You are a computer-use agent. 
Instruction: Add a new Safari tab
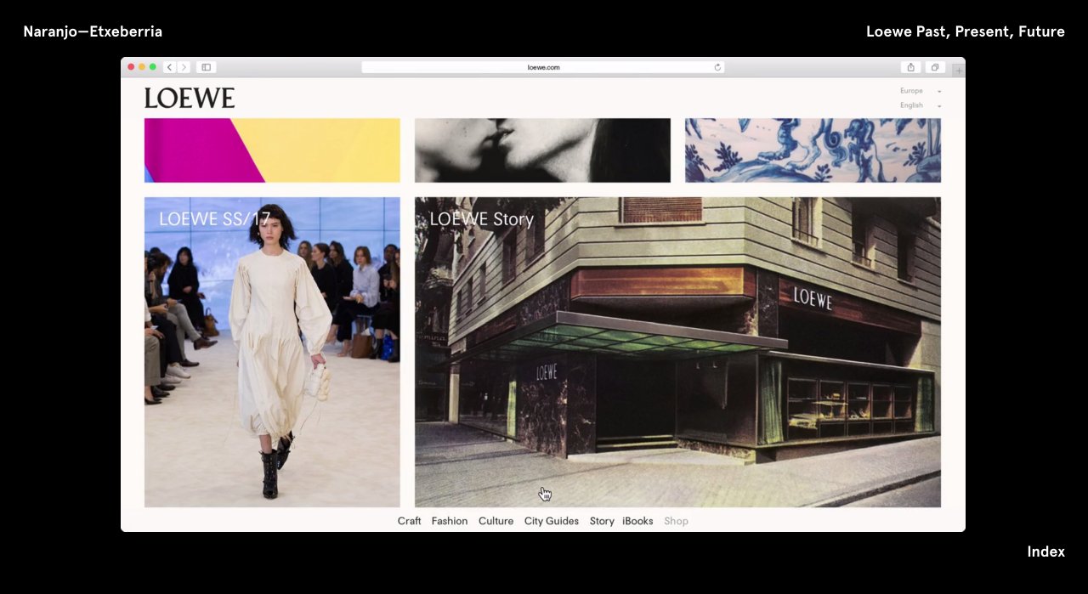[x=959, y=71]
